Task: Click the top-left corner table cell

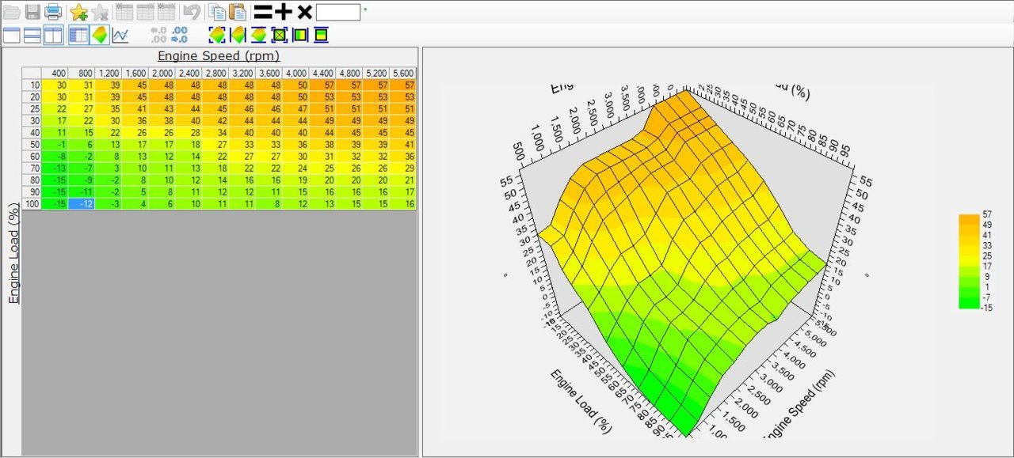Action: (x=32, y=74)
